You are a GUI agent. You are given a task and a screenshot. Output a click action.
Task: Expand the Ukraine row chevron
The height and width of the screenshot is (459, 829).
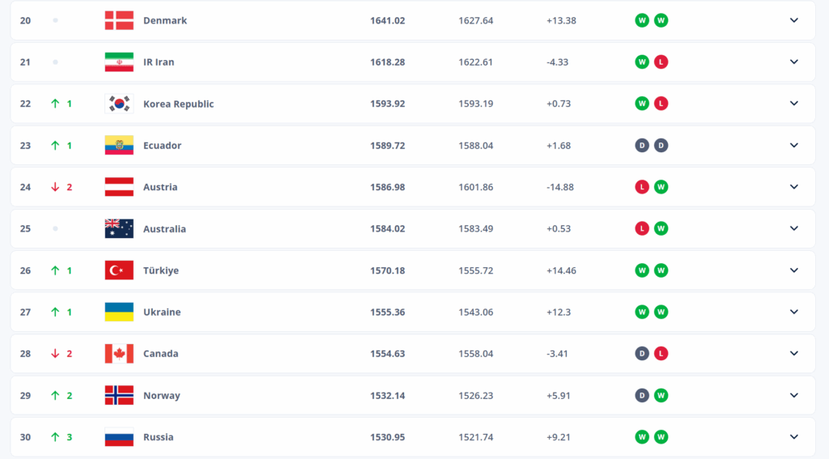click(793, 312)
